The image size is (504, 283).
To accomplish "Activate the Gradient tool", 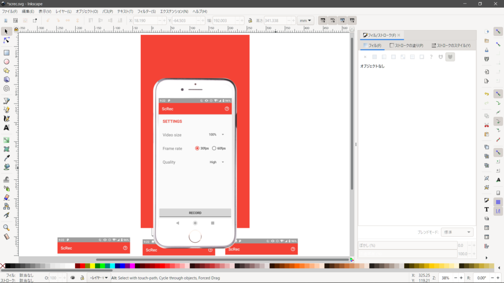I will tap(6, 140).
